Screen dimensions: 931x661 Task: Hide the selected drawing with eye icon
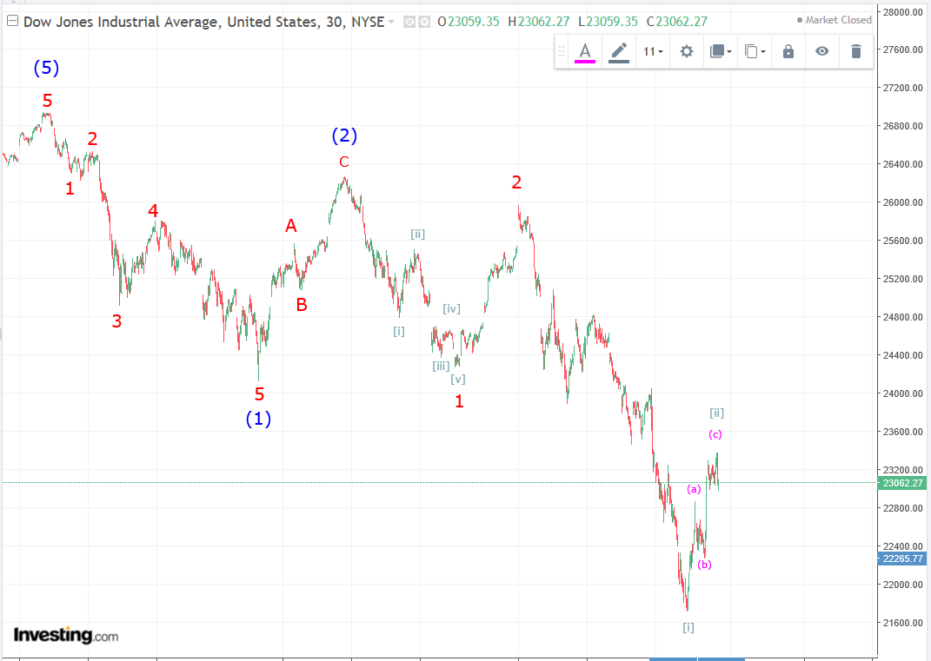821,51
